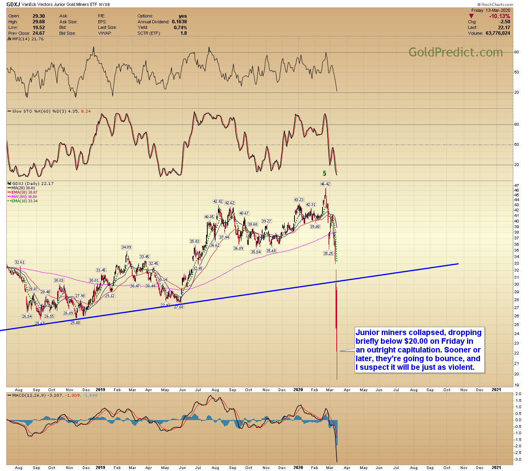Screen dimensions: 529x471
Task: Click the 46.42 peak price label
Action: pos(325,184)
